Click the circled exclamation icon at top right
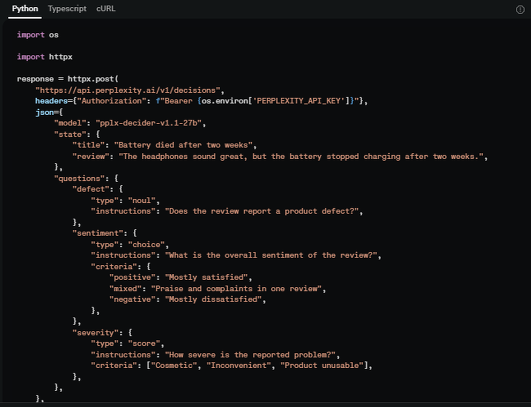Viewport: 531px width, 407px height. click(x=520, y=10)
